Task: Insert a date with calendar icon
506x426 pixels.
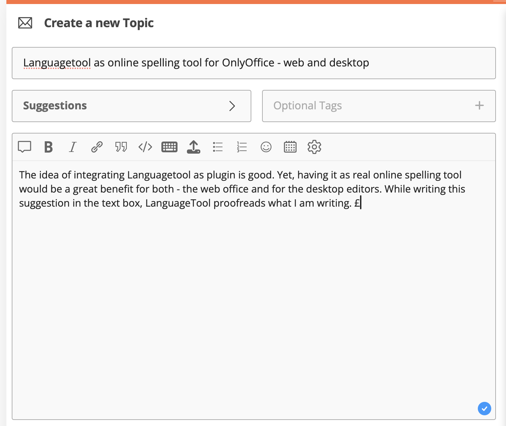Action: point(290,147)
